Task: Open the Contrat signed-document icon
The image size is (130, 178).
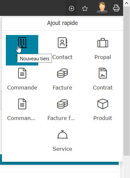Action: point(103,73)
